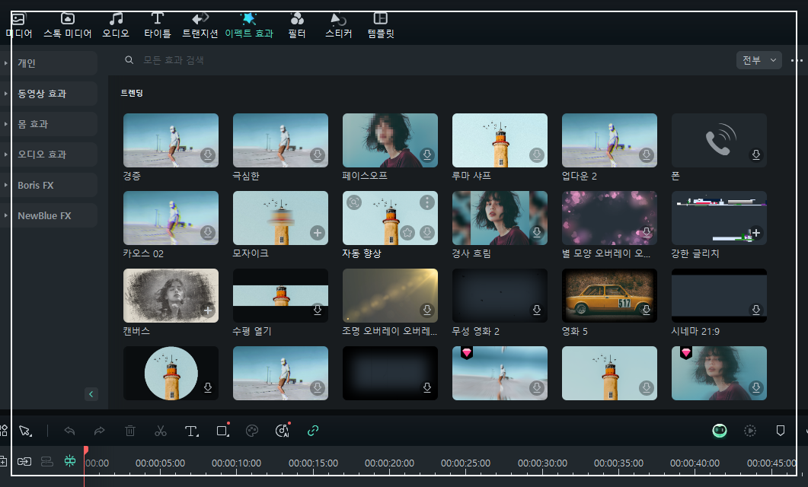Open 자동 향상 three-dot options
808x487 pixels.
(x=427, y=202)
